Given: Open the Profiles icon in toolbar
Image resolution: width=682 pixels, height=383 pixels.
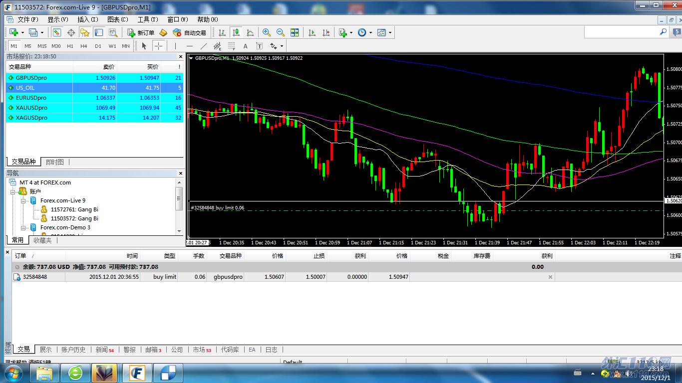Looking at the screenshot, I should click(x=33, y=32).
